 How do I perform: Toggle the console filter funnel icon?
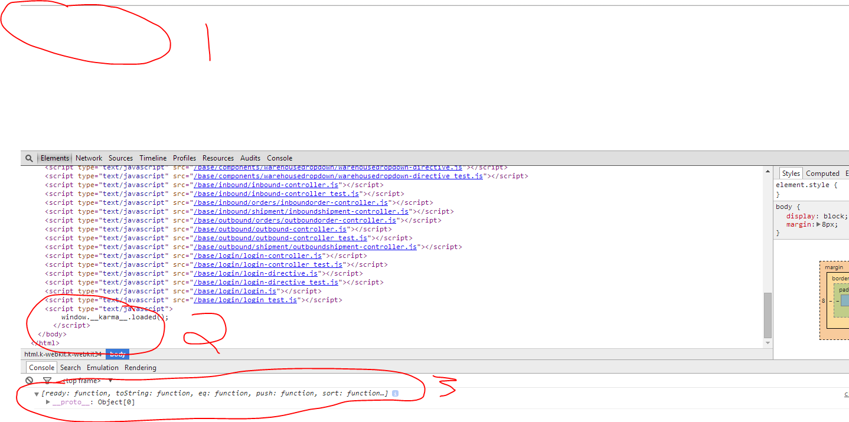tap(47, 381)
